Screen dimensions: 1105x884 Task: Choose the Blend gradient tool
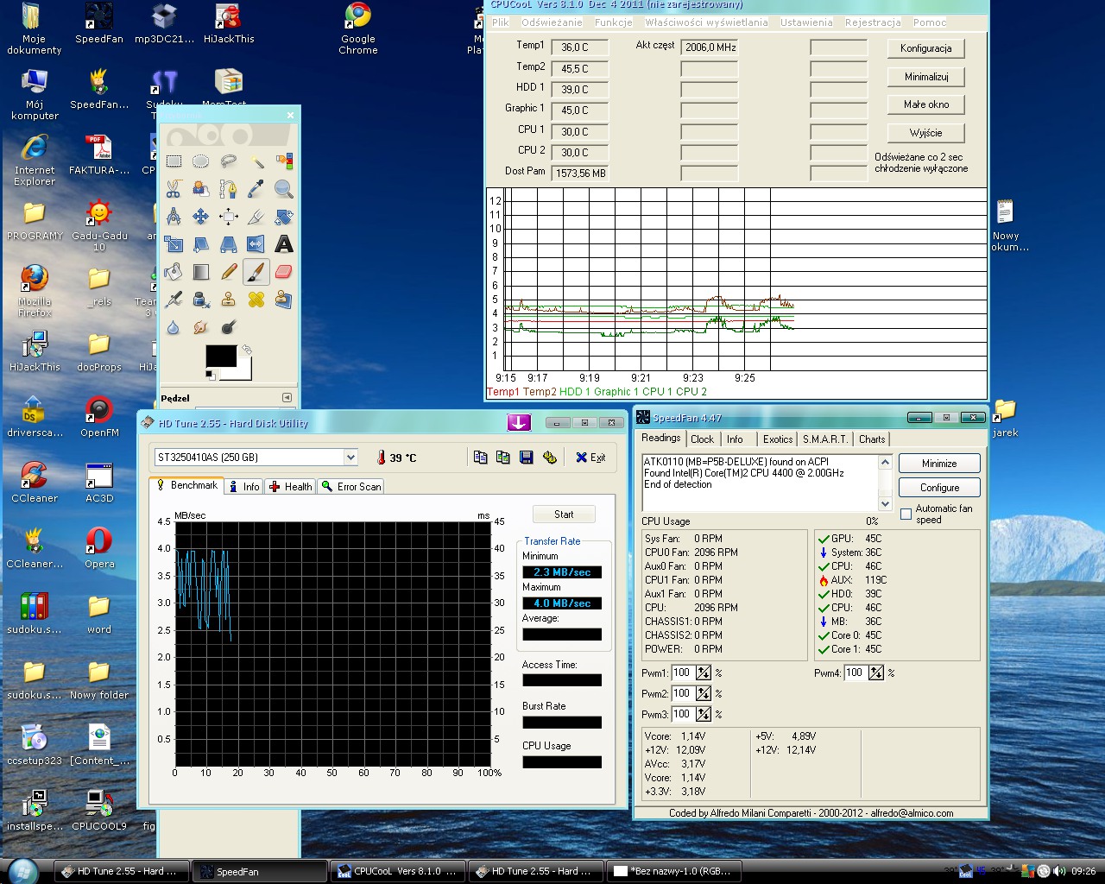[201, 272]
